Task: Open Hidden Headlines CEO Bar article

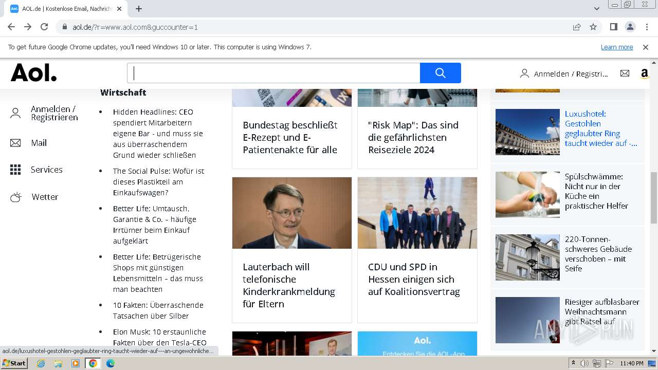Action: tap(158, 134)
